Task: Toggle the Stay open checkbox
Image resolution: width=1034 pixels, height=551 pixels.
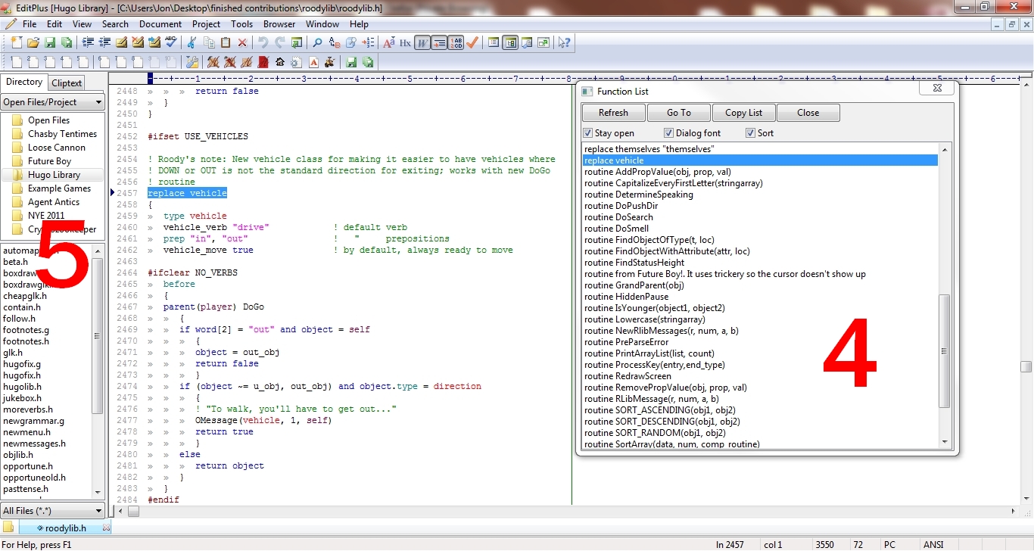Action: pyautogui.click(x=588, y=133)
